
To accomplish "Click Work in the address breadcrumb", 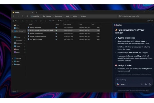I will [67, 16].
